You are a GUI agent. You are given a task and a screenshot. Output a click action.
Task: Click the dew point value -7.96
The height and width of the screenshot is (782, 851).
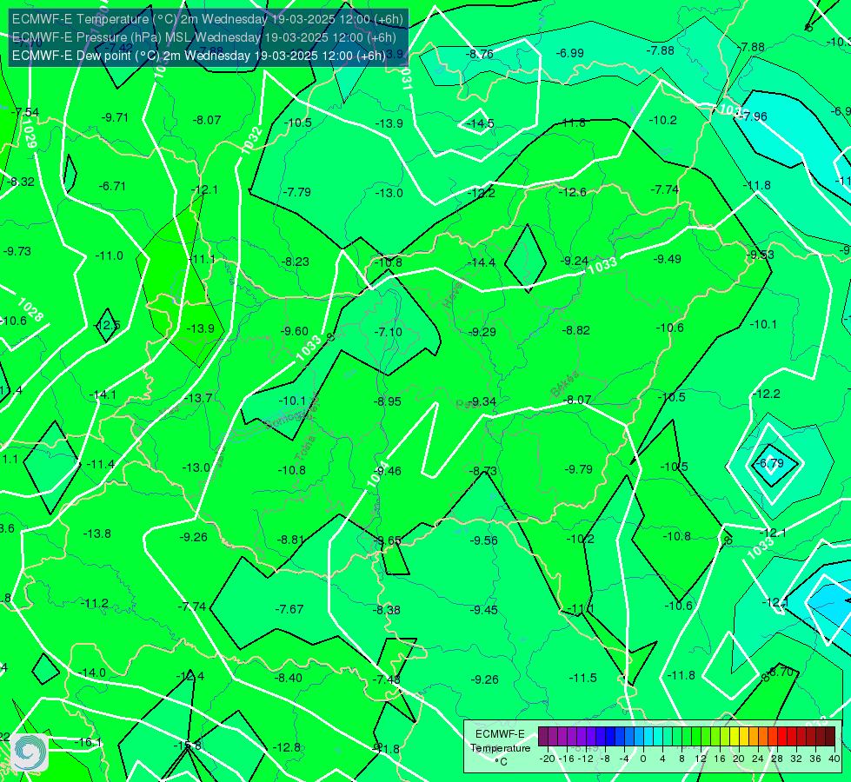(755, 116)
